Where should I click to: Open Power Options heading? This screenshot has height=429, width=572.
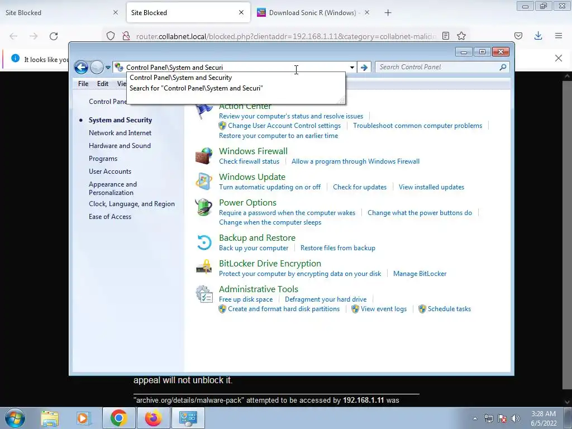coord(247,202)
